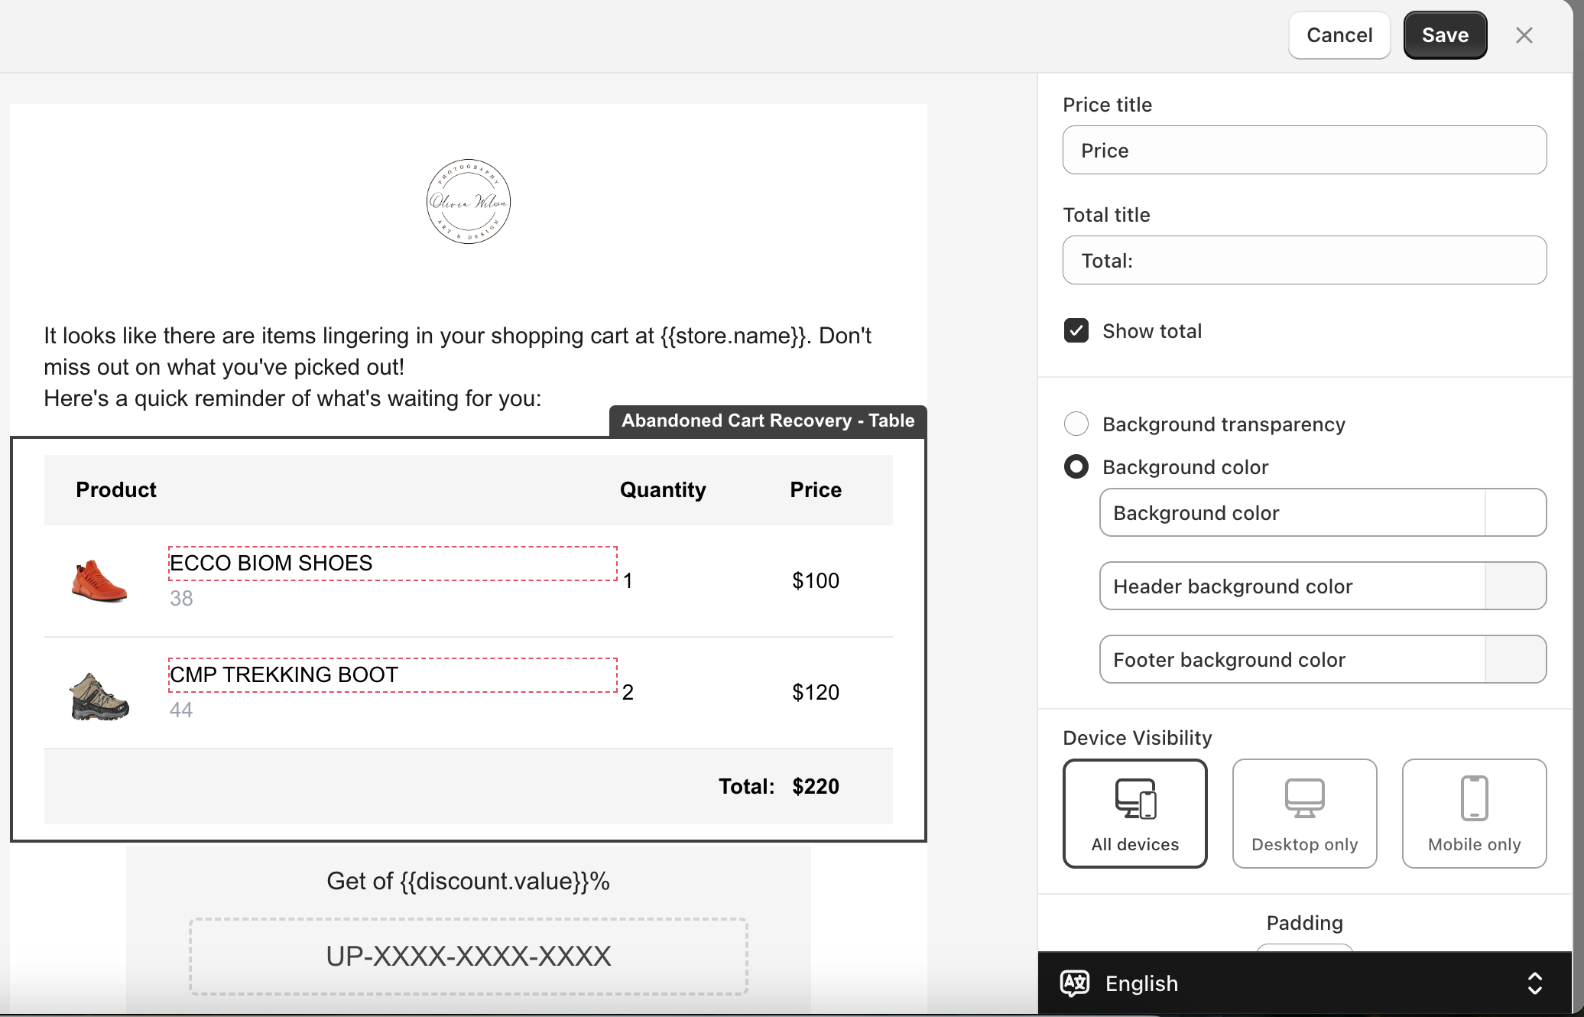Open the Background color swatch picker
1584x1017 pixels.
(x=1515, y=513)
